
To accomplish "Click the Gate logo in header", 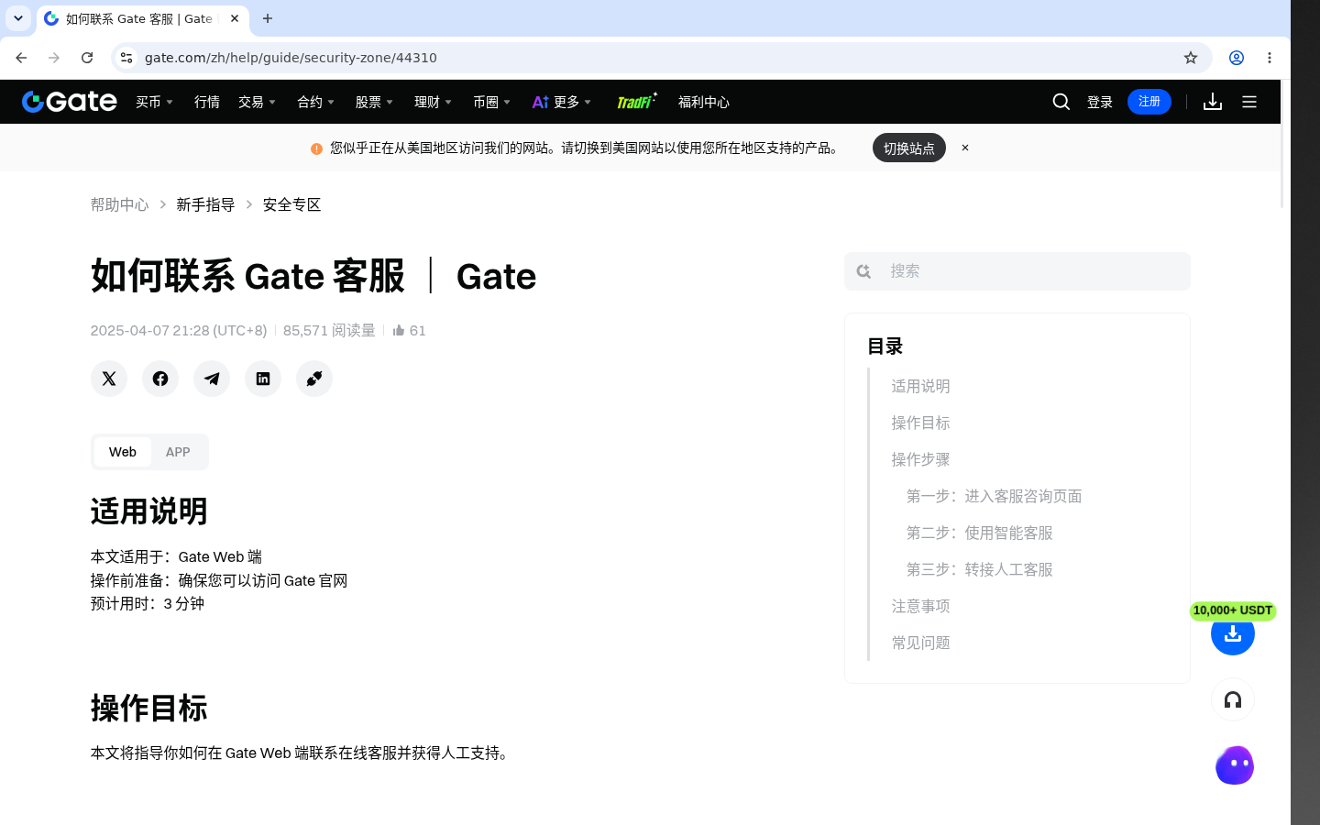I will point(70,102).
